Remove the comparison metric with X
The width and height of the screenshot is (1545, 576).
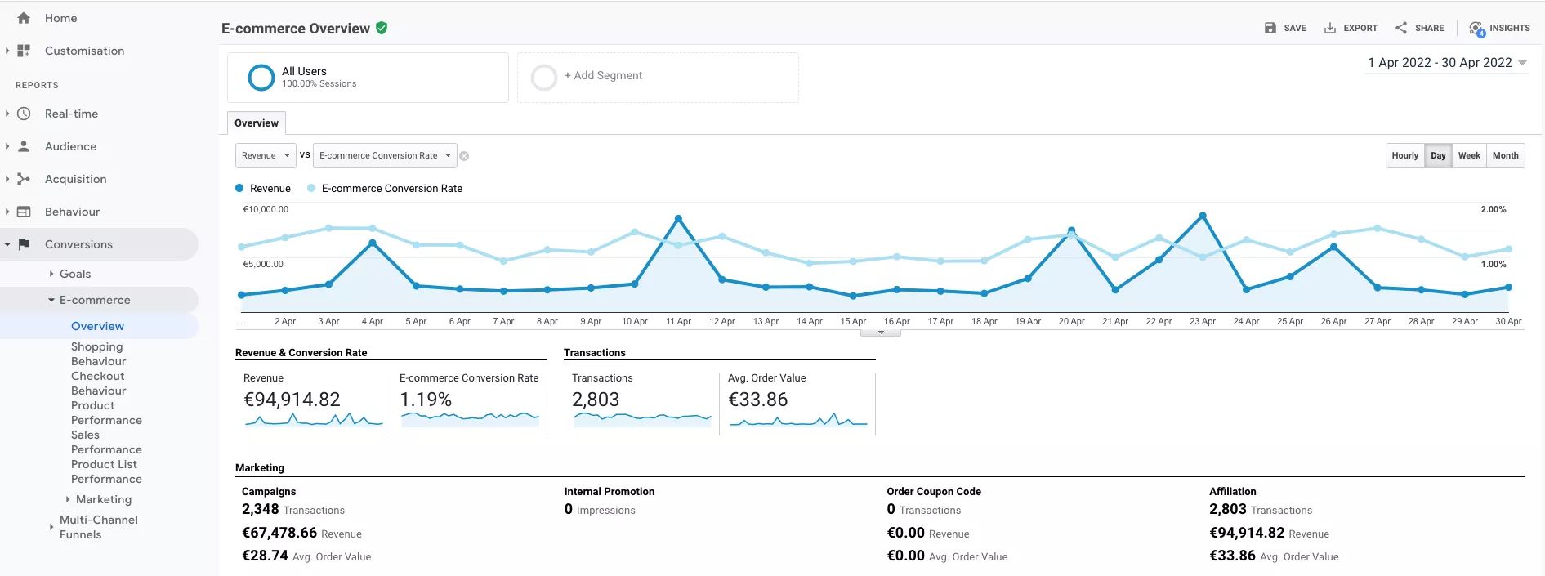click(x=464, y=156)
